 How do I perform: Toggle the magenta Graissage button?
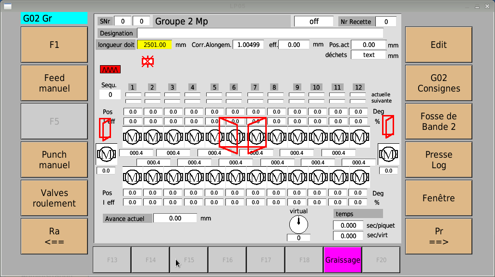tap(343, 260)
